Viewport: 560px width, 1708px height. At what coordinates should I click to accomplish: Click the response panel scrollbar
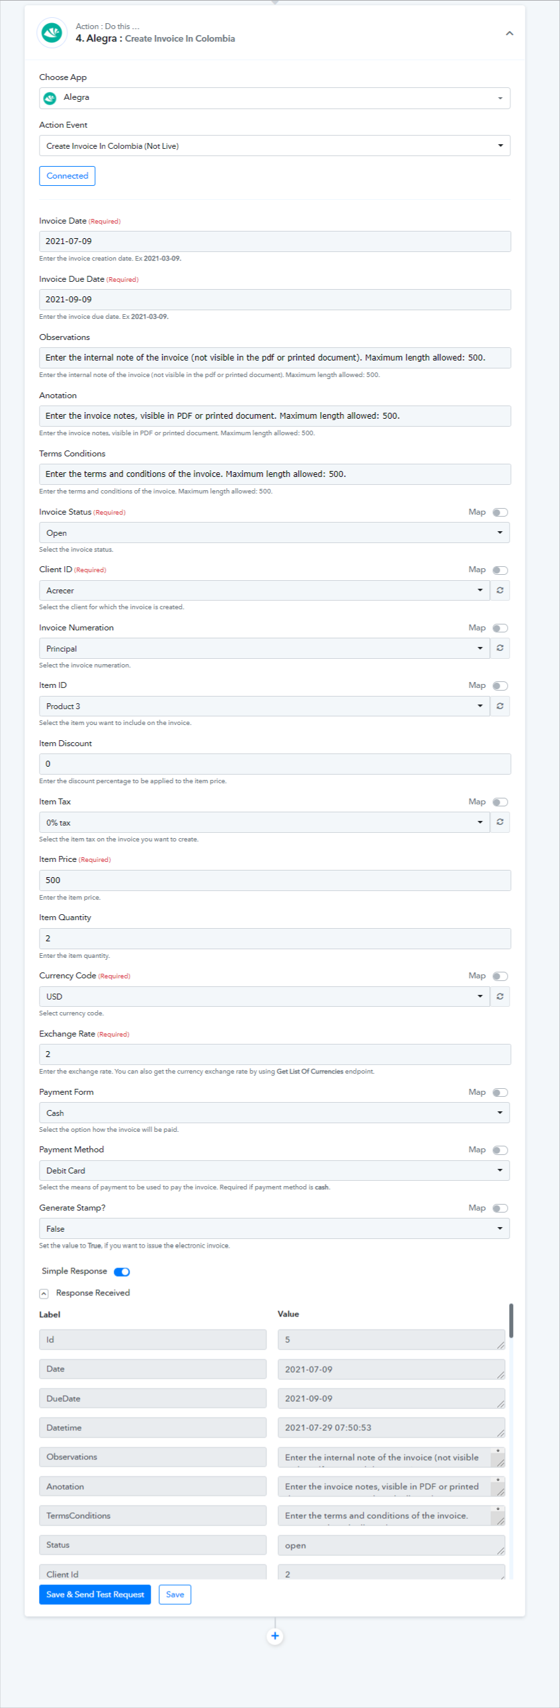511,1320
